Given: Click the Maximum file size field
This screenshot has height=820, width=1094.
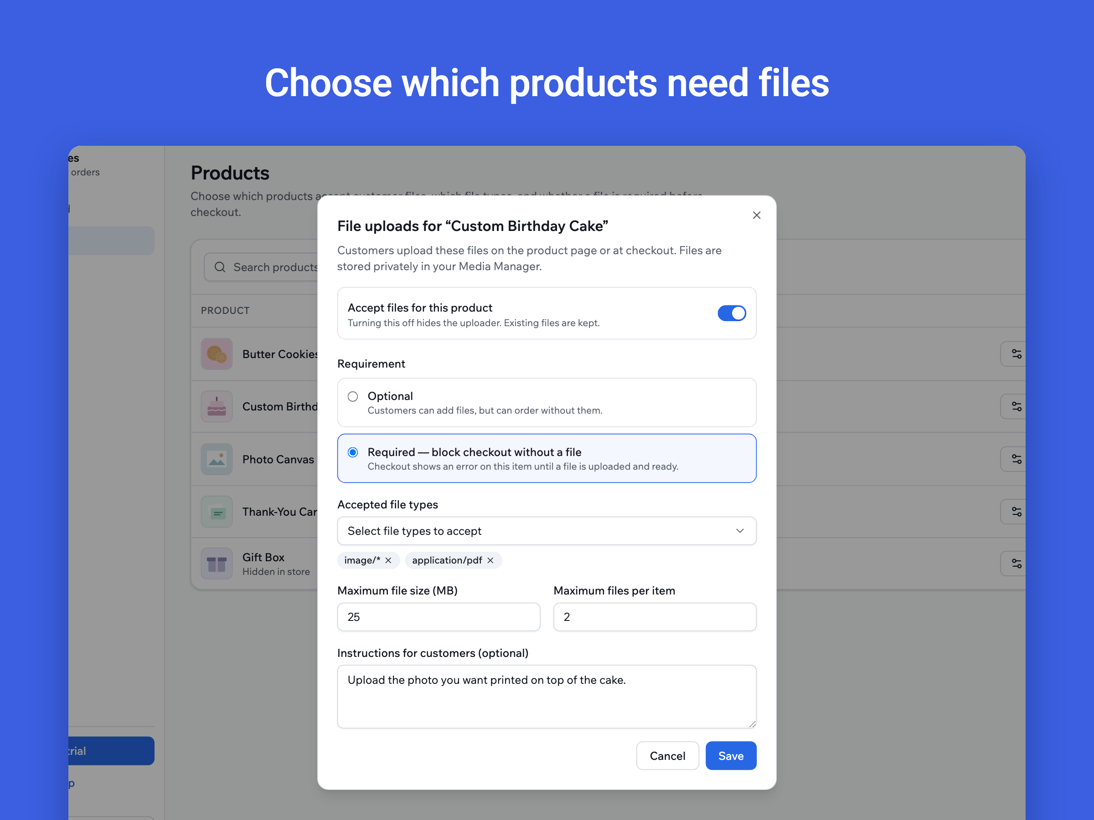Looking at the screenshot, I should tap(438, 616).
